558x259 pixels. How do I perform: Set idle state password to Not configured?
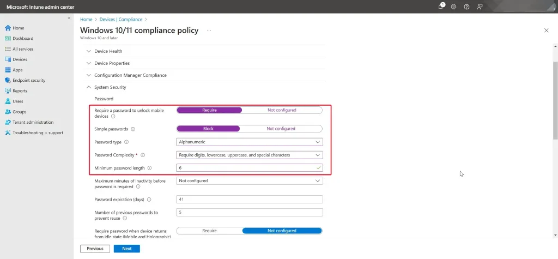point(282,231)
